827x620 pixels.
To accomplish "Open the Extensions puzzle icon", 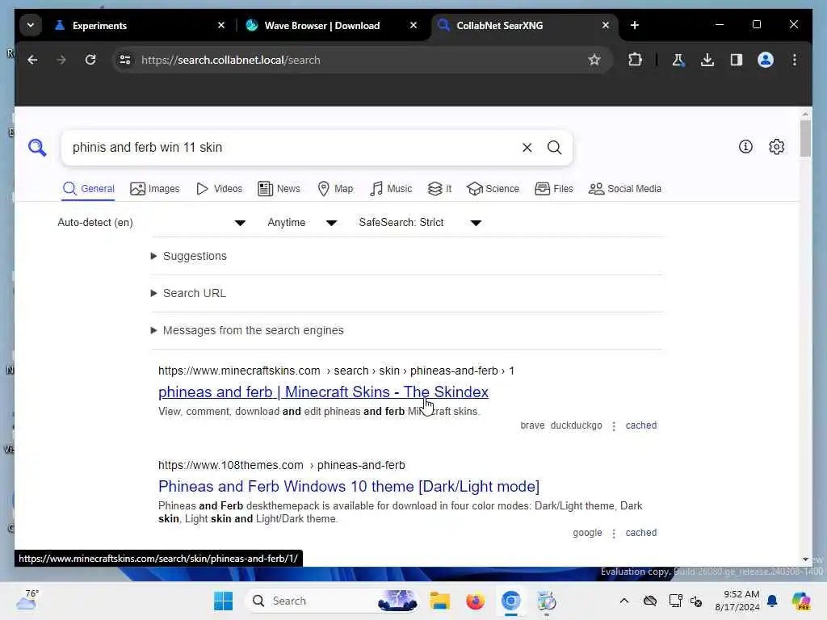I will (636, 60).
